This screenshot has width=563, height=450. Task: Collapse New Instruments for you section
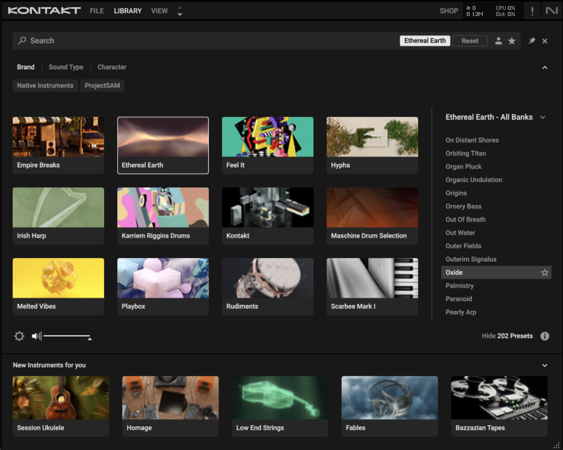coord(545,365)
